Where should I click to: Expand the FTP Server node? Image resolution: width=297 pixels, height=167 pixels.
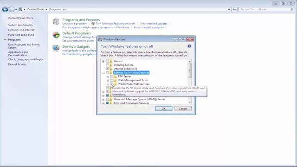[x=108, y=77]
